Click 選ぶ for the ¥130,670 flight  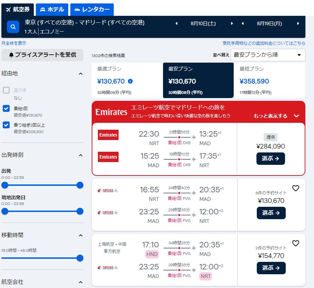(271, 213)
